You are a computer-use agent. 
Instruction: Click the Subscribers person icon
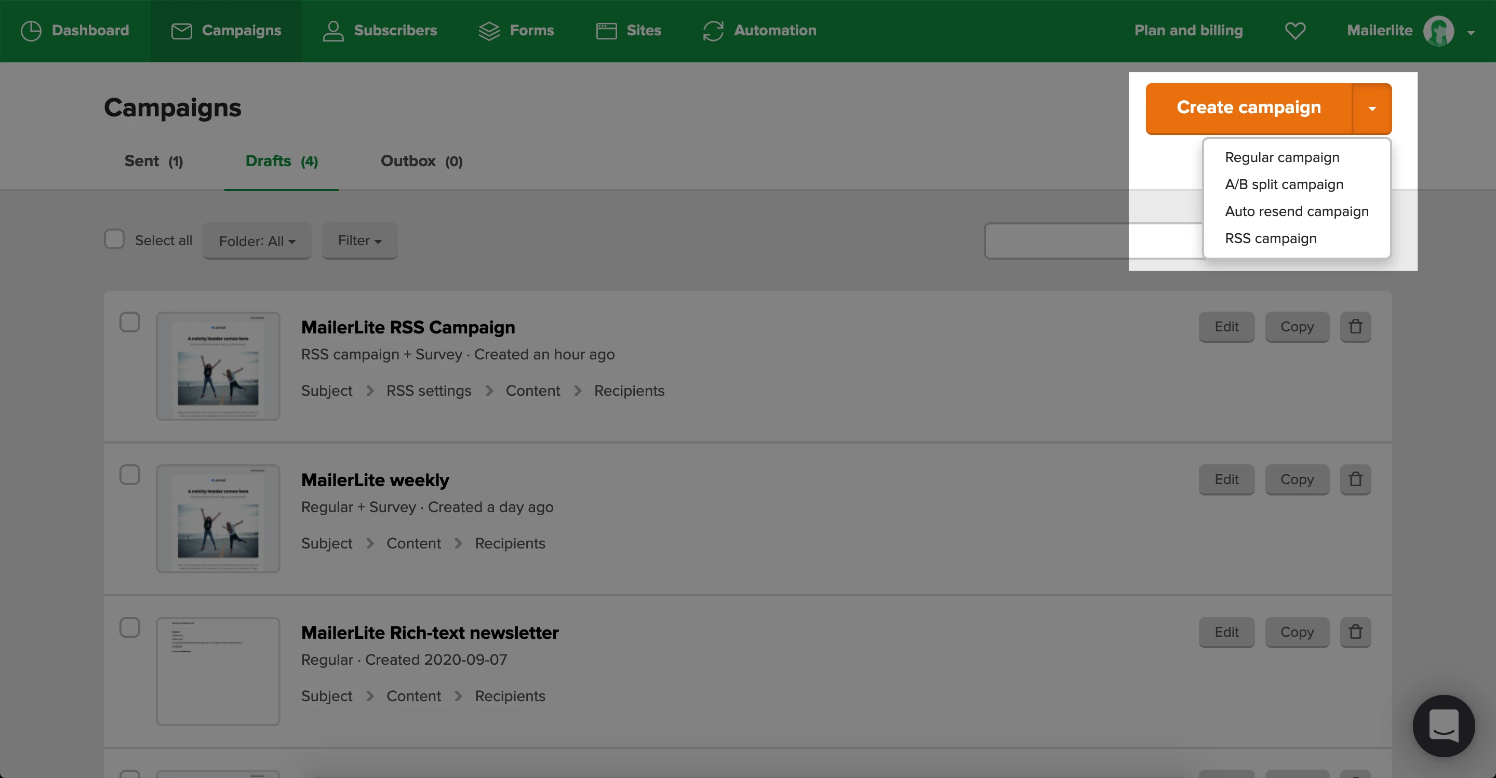pos(333,31)
